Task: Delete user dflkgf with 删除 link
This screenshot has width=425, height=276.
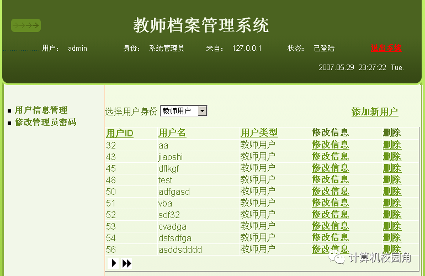Action: [392, 168]
